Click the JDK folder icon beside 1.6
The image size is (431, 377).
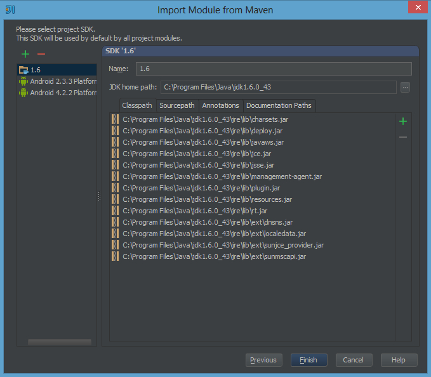point(23,70)
